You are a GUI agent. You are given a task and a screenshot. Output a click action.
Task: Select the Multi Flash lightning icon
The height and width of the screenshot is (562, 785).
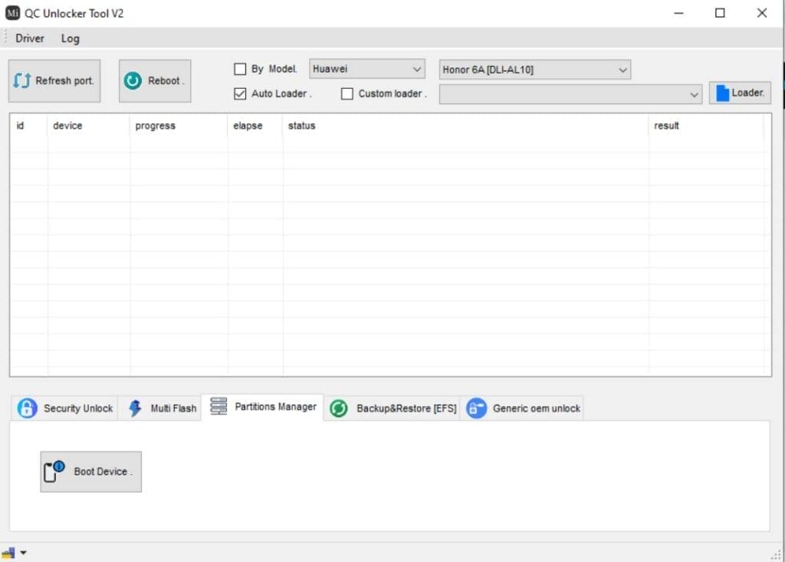click(135, 408)
